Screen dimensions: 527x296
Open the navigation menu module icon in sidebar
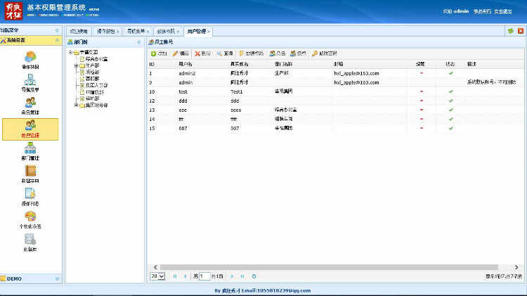click(30, 79)
